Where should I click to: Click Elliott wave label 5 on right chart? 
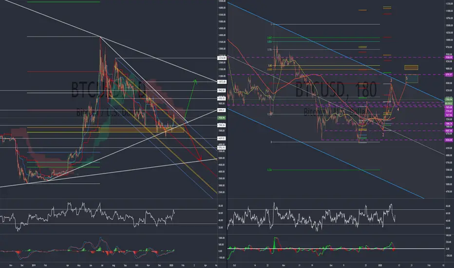click(407, 78)
